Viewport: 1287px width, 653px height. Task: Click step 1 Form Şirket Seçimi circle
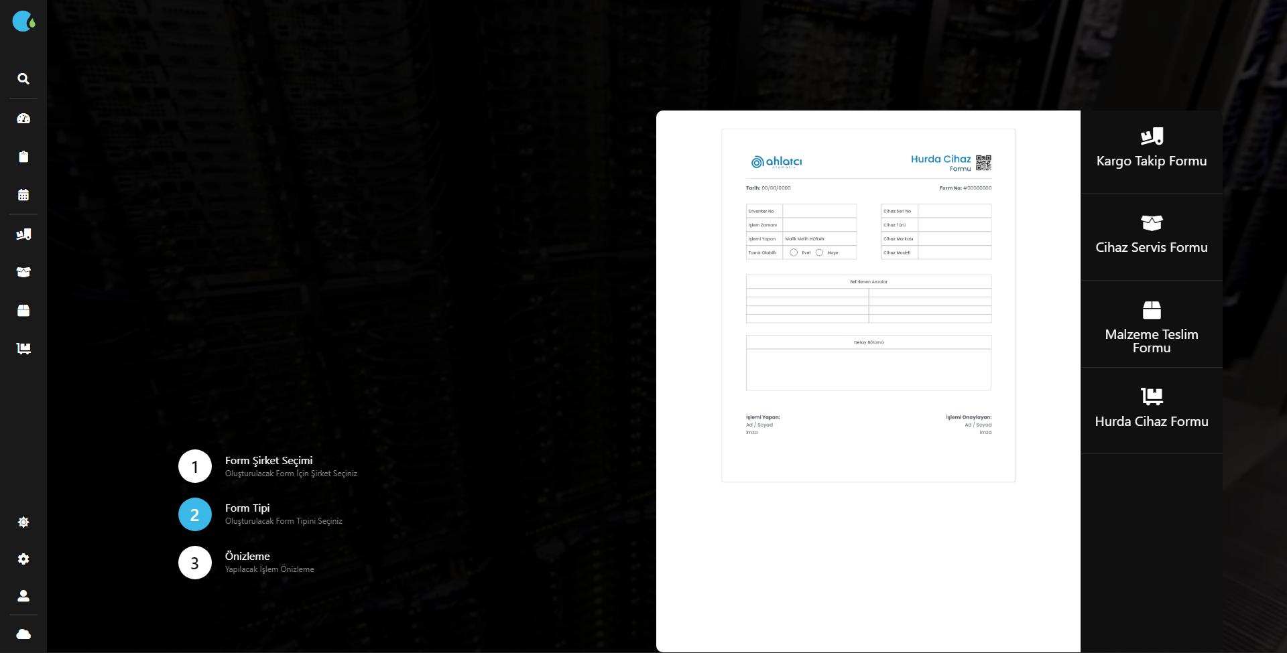coord(195,466)
